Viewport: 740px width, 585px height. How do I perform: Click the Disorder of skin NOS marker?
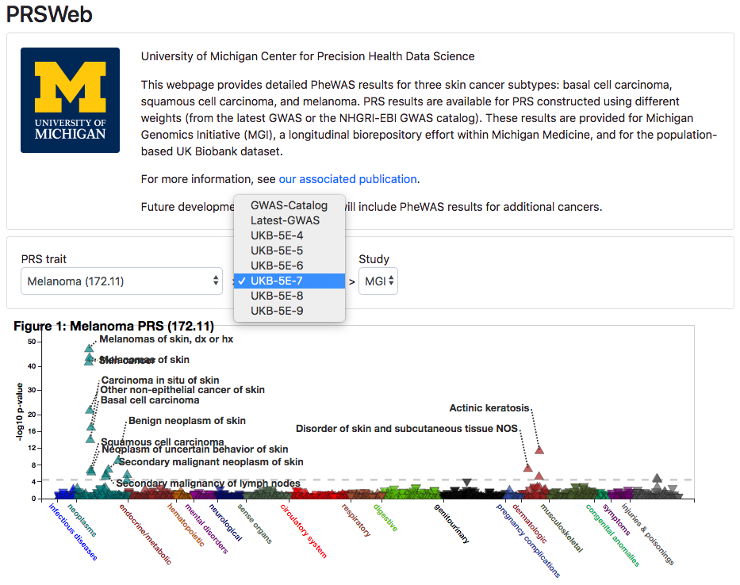528,468
